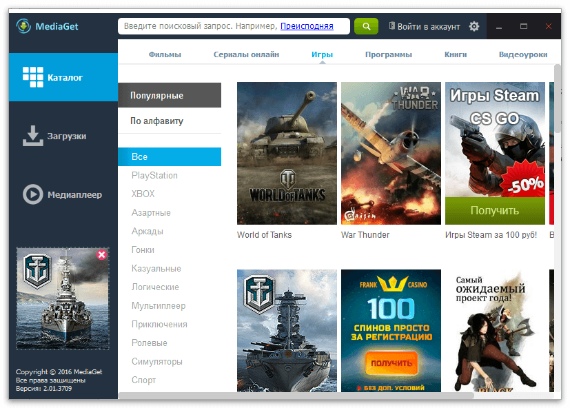
Task: Select the Гонки category
Action: coord(143,249)
